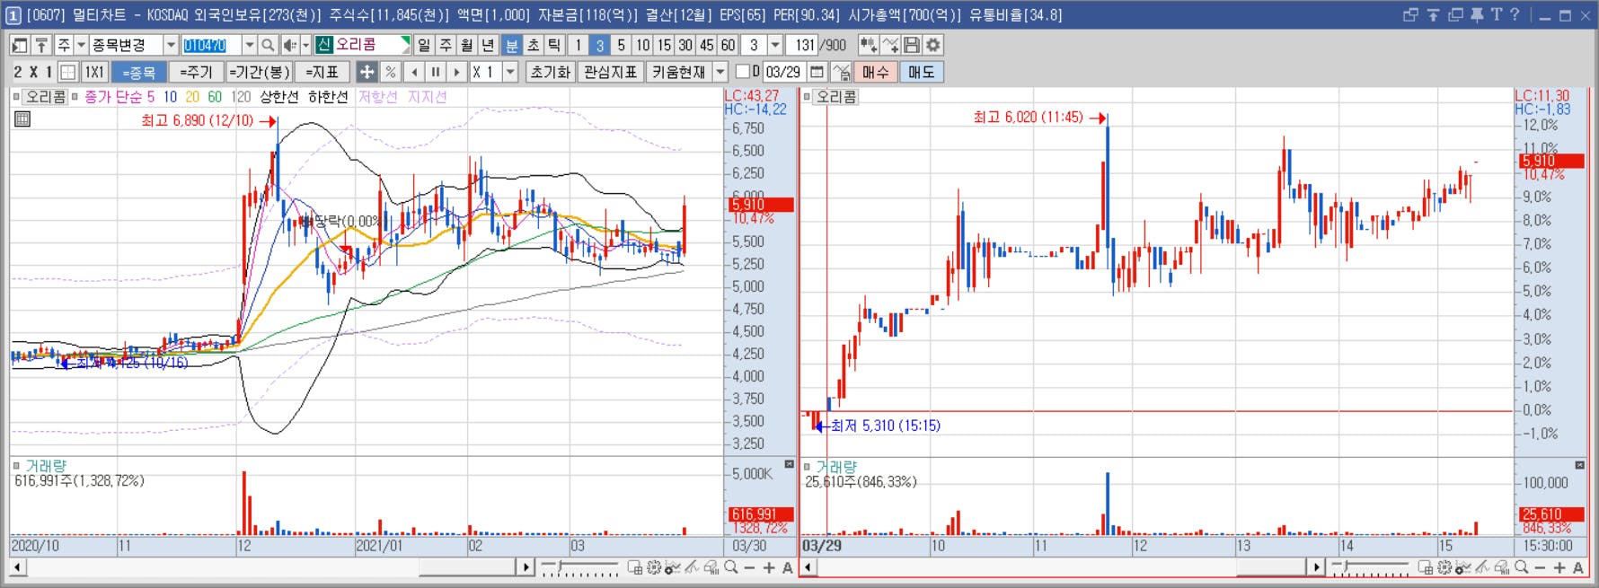The height and width of the screenshot is (588, 1599).
Task: Toggle the =주기 sync button
Action: pos(196,72)
